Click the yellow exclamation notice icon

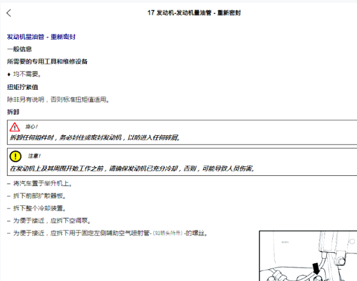[x=15, y=156]
